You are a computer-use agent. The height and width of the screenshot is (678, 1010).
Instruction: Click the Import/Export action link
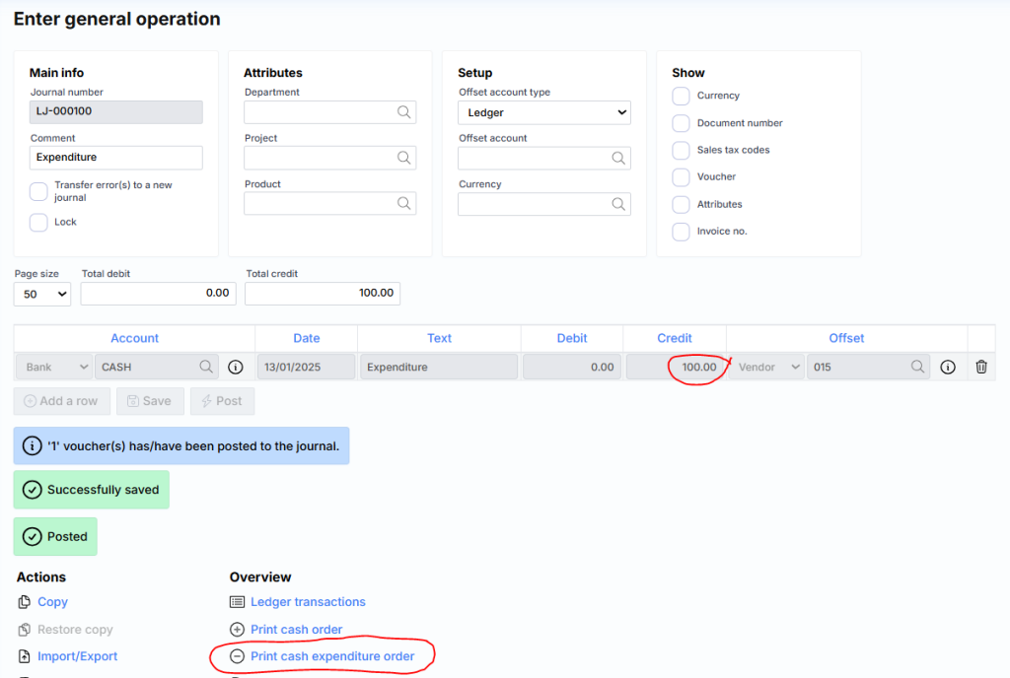pos(77,656)
